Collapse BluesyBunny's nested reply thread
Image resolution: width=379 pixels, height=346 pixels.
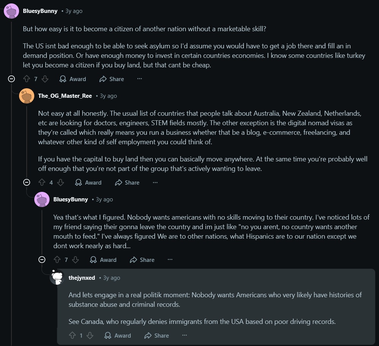(x=42, y=260)
